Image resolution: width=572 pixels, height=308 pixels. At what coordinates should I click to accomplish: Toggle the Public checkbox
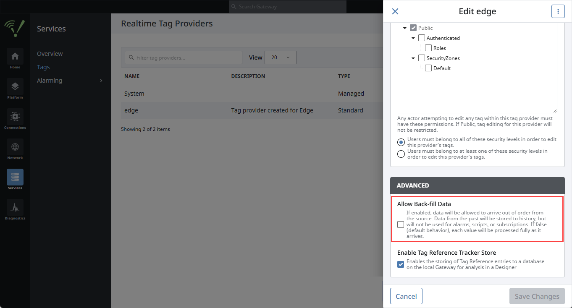pos(413,28)
